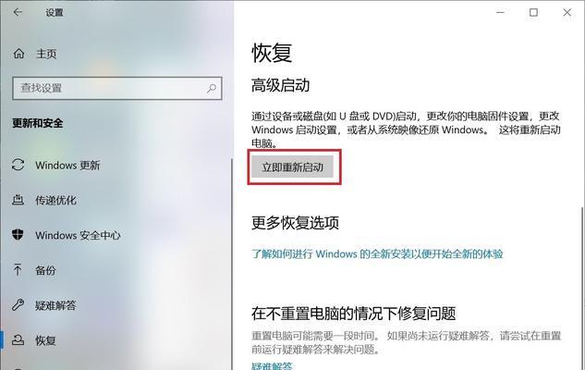Select the Windows 更新 sync icon
Screen dimensions: 585x370
(18, 165)
